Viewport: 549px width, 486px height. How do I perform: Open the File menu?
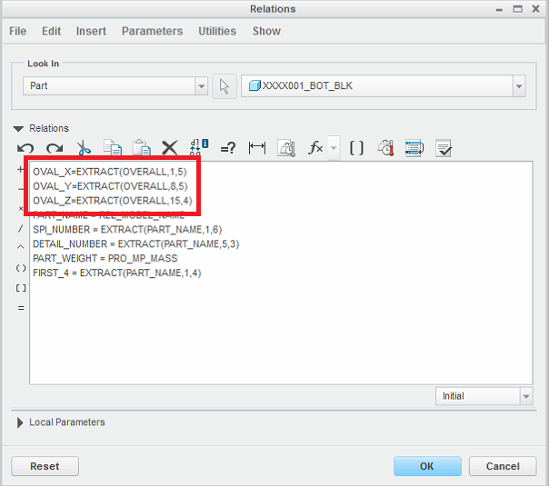17,31
